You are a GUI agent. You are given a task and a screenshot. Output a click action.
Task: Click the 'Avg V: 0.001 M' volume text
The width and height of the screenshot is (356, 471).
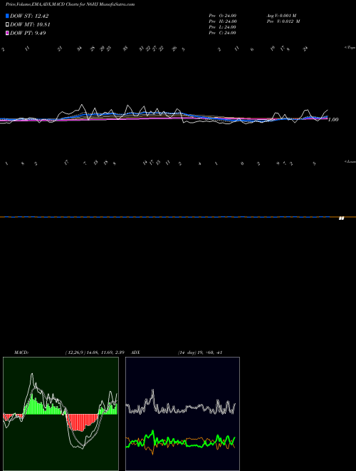[x=281, y=16]
